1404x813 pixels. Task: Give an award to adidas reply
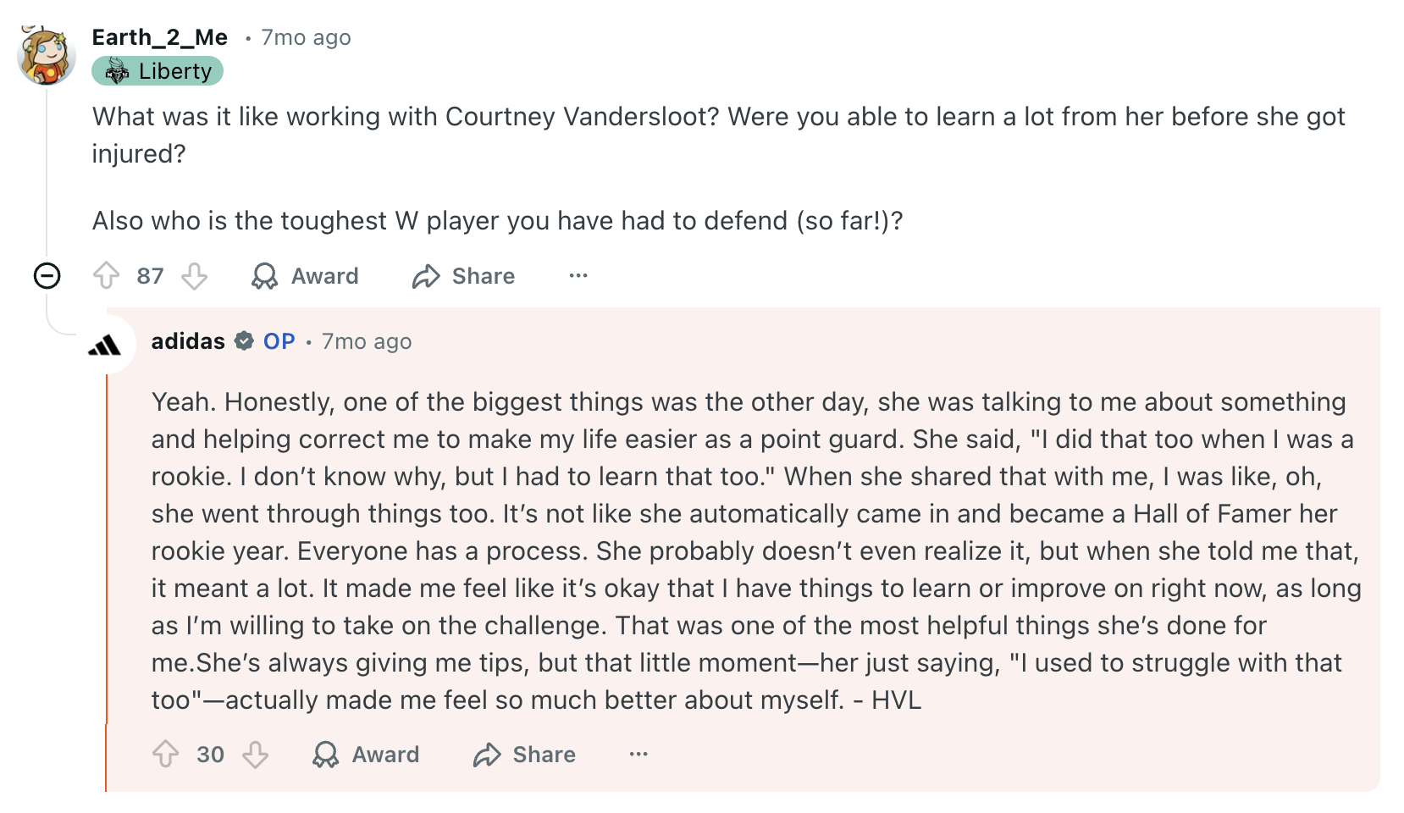point(366,755)
